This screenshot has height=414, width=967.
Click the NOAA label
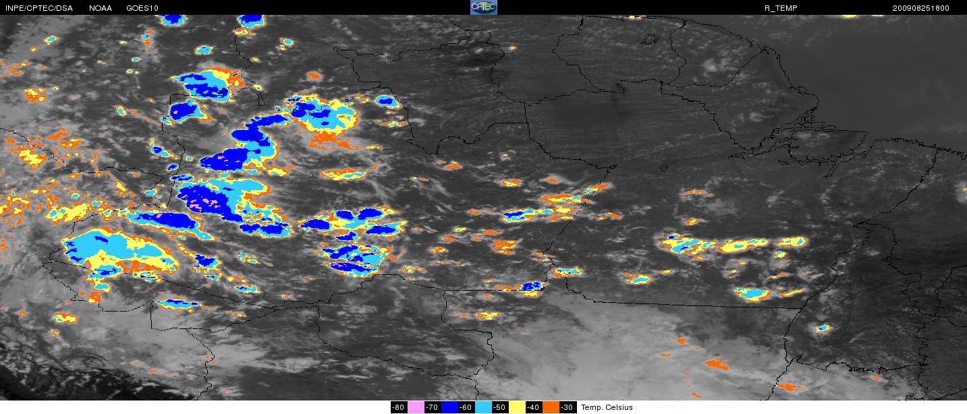101,8
